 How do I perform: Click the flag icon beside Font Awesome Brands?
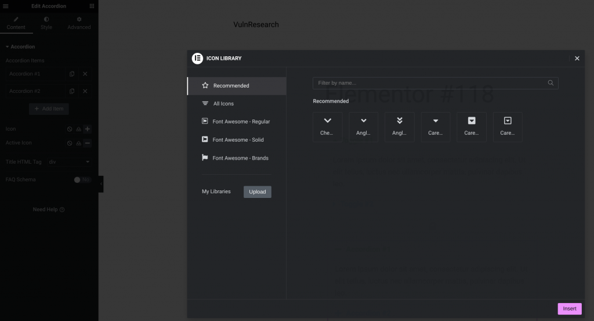click(x=205, y=157)
